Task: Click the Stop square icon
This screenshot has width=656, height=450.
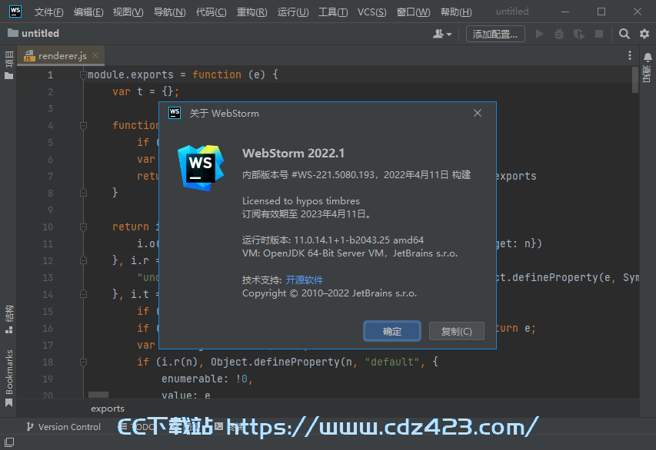Action: (x=599, y=34)
